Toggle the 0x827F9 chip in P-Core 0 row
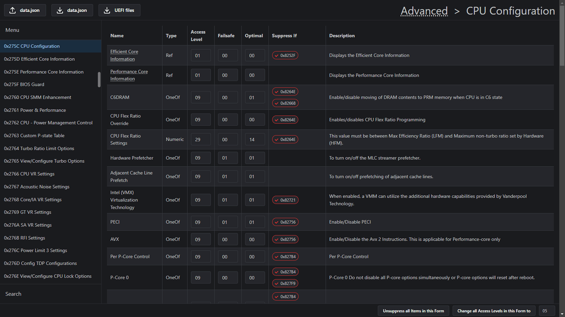 pos(285,283)
